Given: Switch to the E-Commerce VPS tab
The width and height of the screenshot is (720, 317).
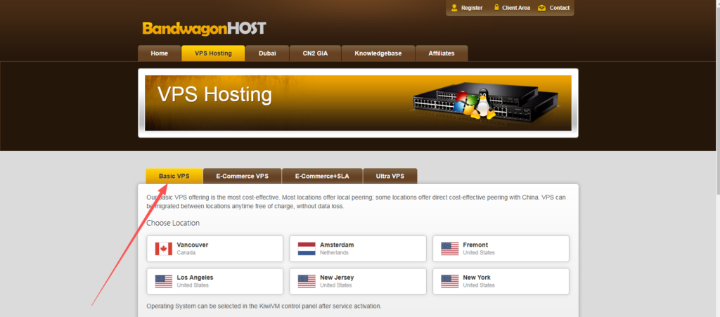Looking at the screenshot, I should pyautogui.click(x=242, y=176).
